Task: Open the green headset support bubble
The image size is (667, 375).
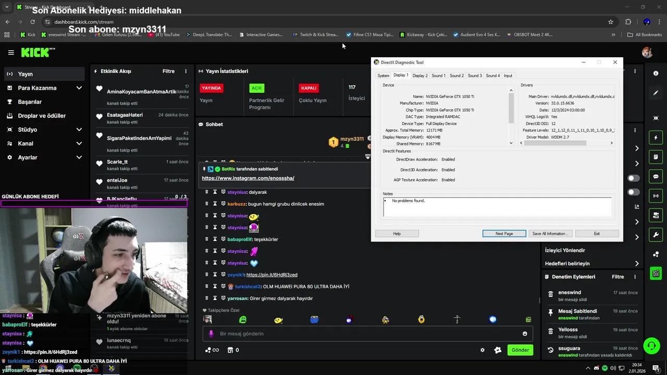Action: point(651,346)
